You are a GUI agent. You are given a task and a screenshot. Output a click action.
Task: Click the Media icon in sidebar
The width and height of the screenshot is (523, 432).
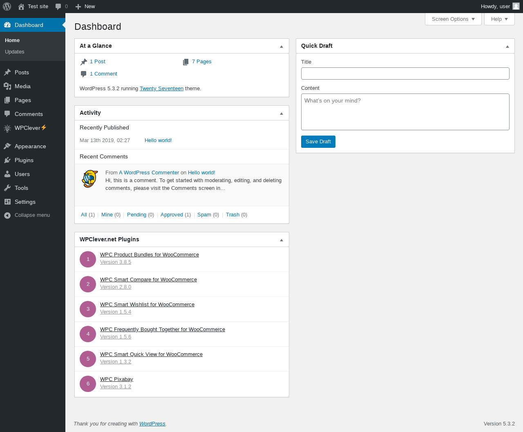(x=7, y=86)
